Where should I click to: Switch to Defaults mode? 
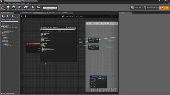pos(136,8)
